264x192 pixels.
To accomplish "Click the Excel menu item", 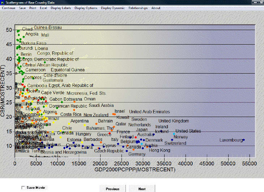I will tap(43, 8).
